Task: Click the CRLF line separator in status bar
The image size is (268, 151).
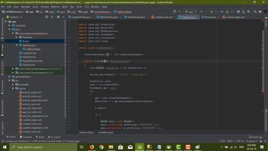Action: point(230,141)
